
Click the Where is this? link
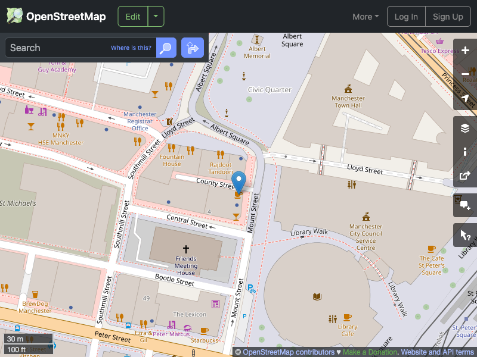click(131, 48)
